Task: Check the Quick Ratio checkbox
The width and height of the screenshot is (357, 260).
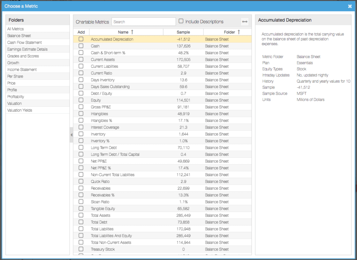Action: (81, 181)
